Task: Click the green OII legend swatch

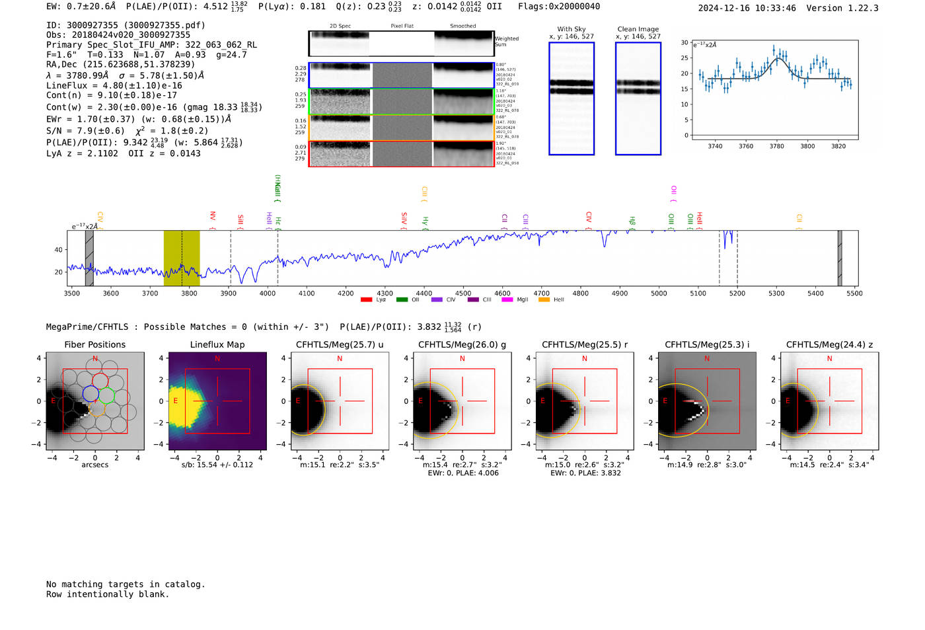Action: point(402,300)
